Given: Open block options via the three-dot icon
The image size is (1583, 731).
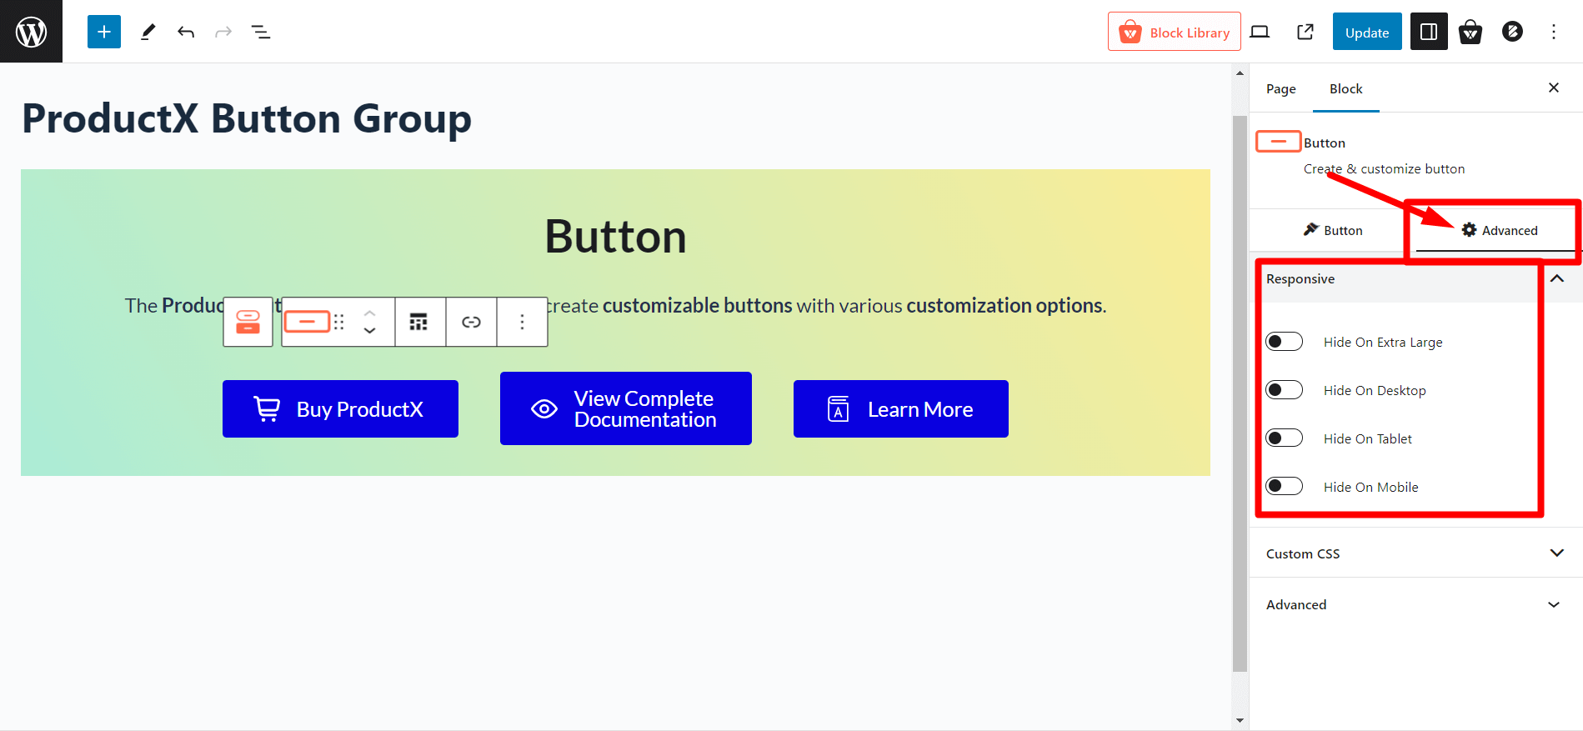Looking at the screenshot, I should pos(522,322).
